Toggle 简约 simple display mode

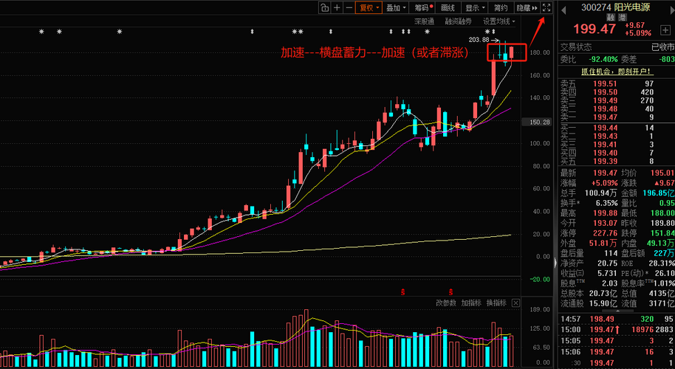501,7
